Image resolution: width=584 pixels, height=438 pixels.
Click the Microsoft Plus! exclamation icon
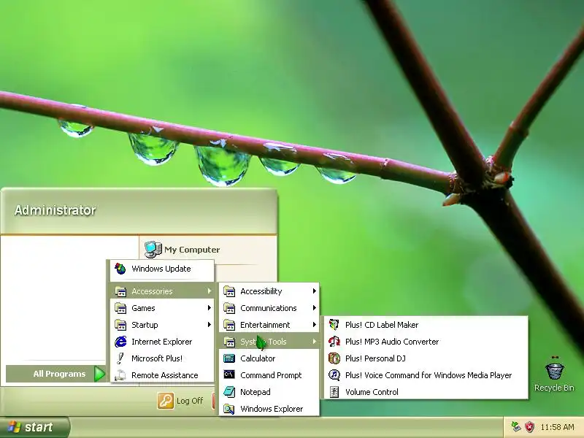120,358
